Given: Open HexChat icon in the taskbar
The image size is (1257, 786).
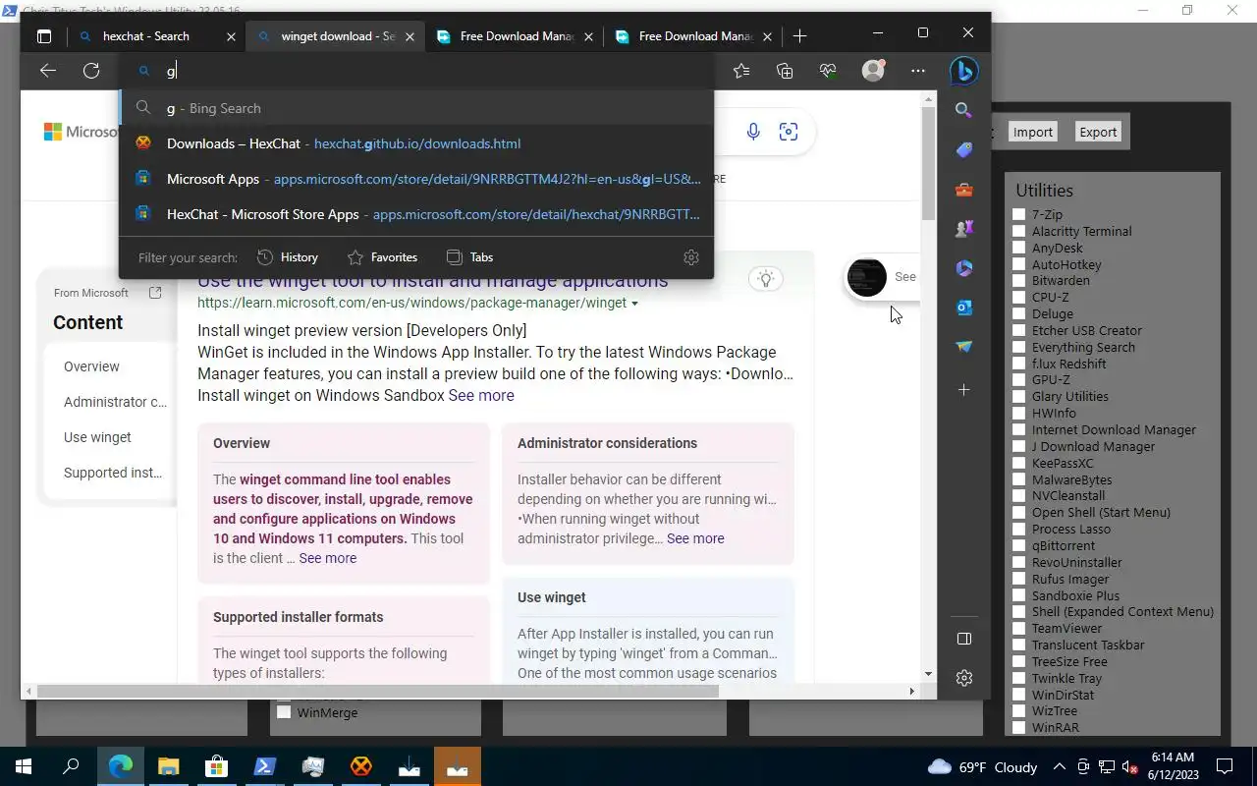Looking at the screenshot, I should pos(360,766).
